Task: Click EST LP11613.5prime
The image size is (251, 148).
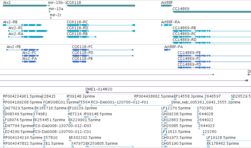Action: pos(176,132)
